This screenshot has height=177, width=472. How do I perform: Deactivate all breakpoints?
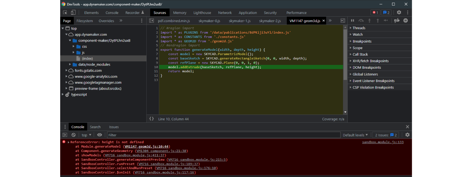tap(397, 21)
